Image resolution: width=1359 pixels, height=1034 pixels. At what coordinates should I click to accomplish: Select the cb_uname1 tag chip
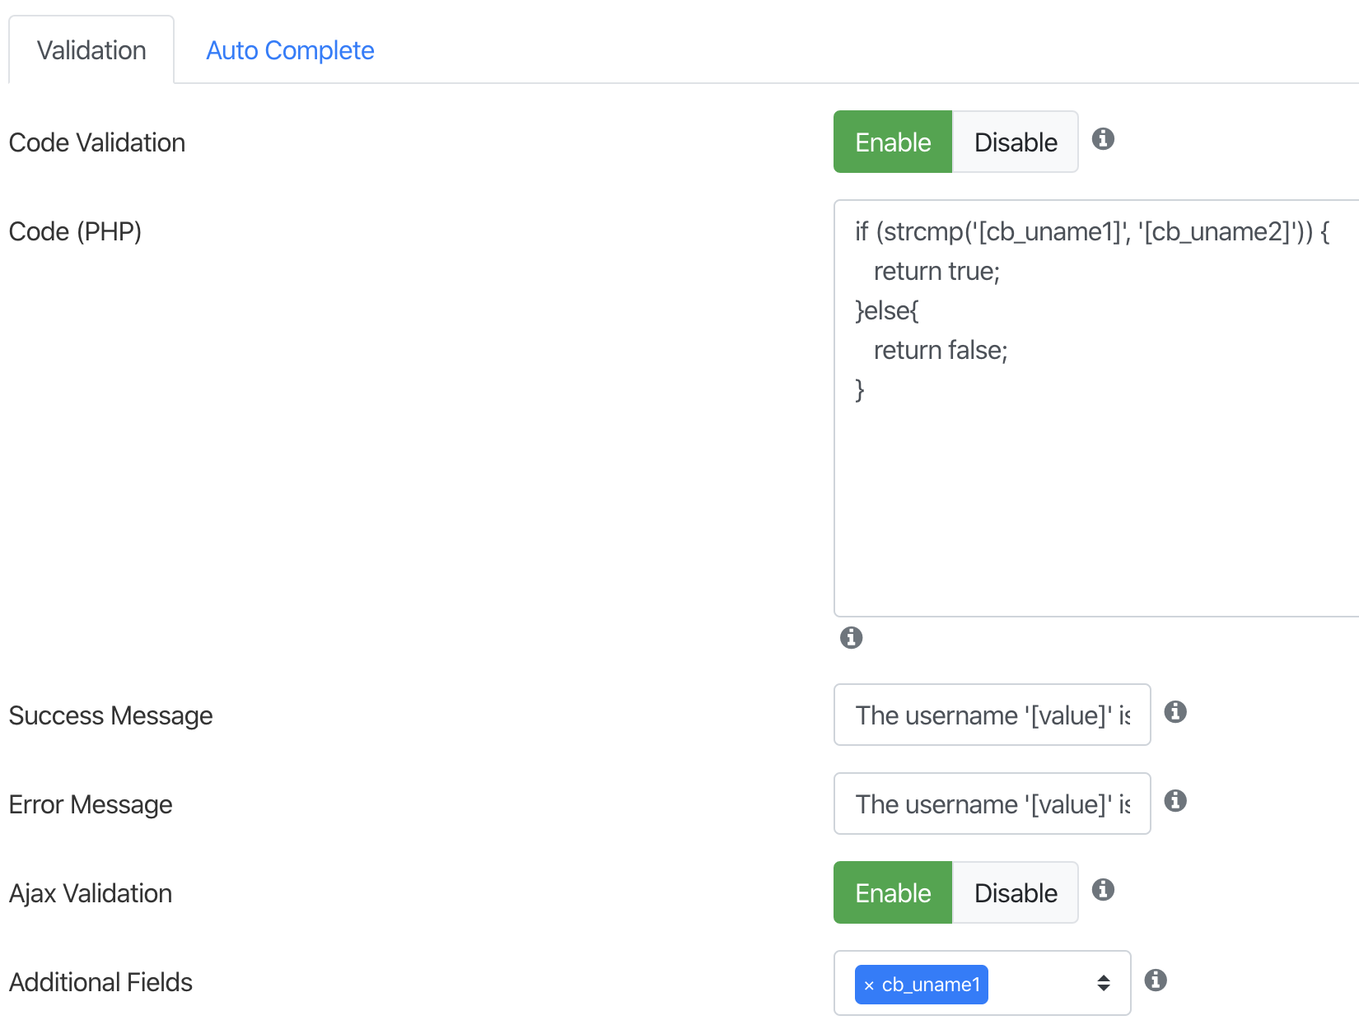pos(922,985)
